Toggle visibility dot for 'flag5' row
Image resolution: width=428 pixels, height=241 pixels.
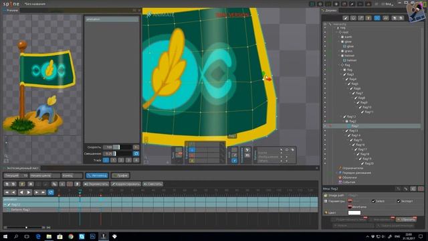[x=325, y=84]
